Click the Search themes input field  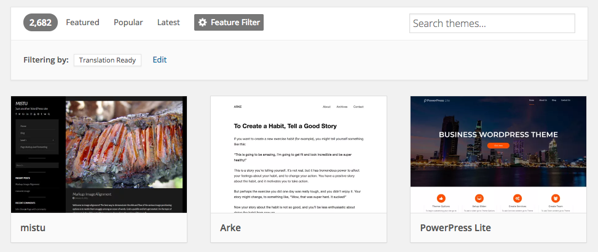492,23
